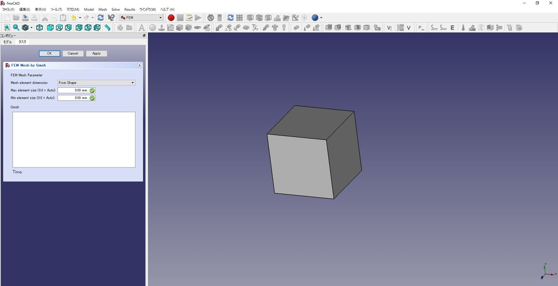Screen dimensions: 558x286
Task: Open the 表示(V) menu
Action: click(x=40, y=9)
